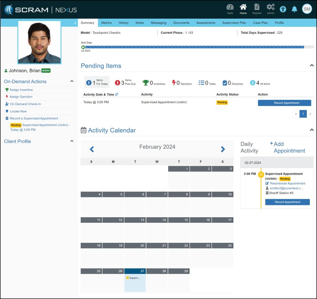317x299 pixels.
Task: Open the Optix dashboard icon
Action: coord(230,9)
